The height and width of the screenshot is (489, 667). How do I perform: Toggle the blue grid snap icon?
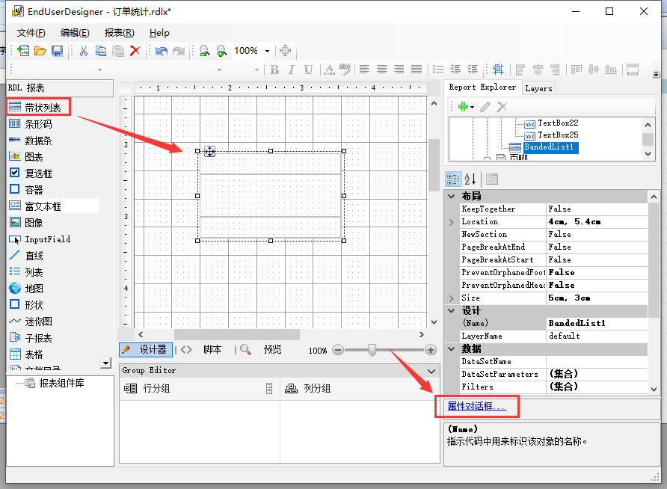(498, 70)
